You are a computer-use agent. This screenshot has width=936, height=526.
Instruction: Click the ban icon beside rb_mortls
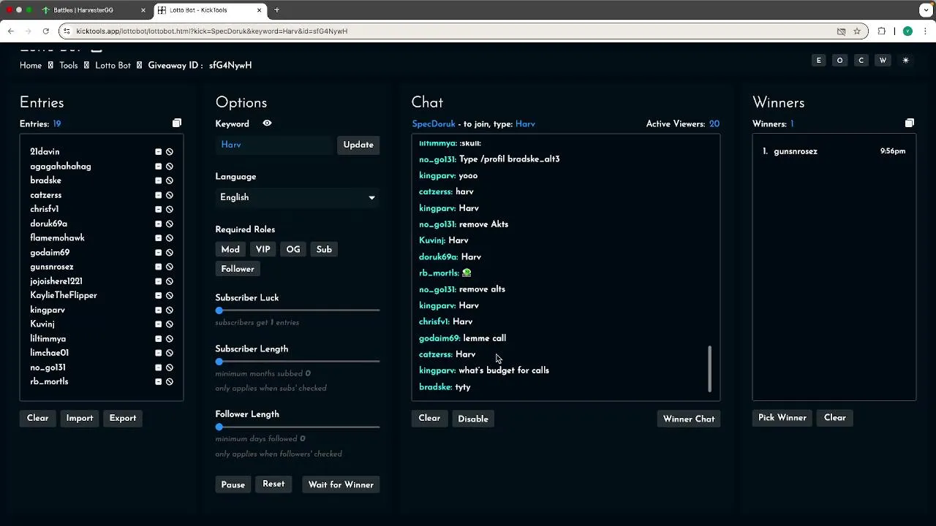point(169,382)
